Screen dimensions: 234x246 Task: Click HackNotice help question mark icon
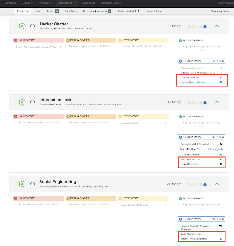(198, 149)
